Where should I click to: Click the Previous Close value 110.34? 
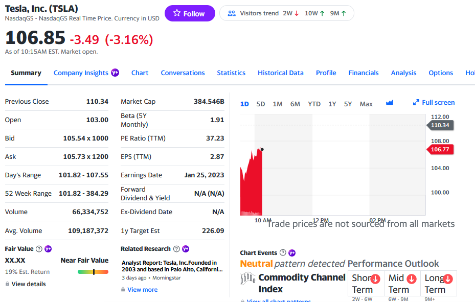(97, 101)
